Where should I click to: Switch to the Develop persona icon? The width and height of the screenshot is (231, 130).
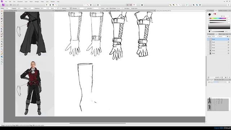click(11, 5)
